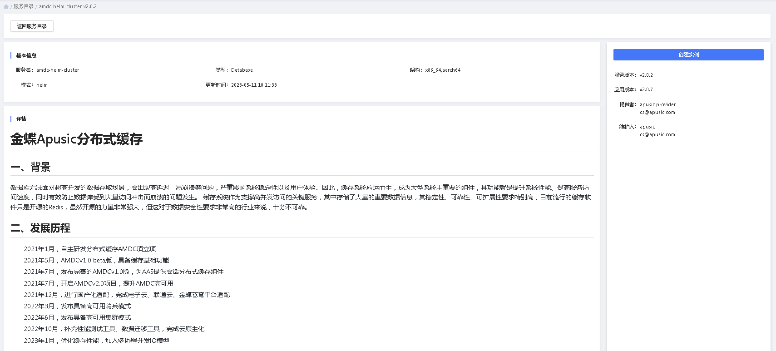Click the 2021年1月 AMDC项立项 history entry
The width and height of the screenshot is (776, 351).
pos(90,249)
